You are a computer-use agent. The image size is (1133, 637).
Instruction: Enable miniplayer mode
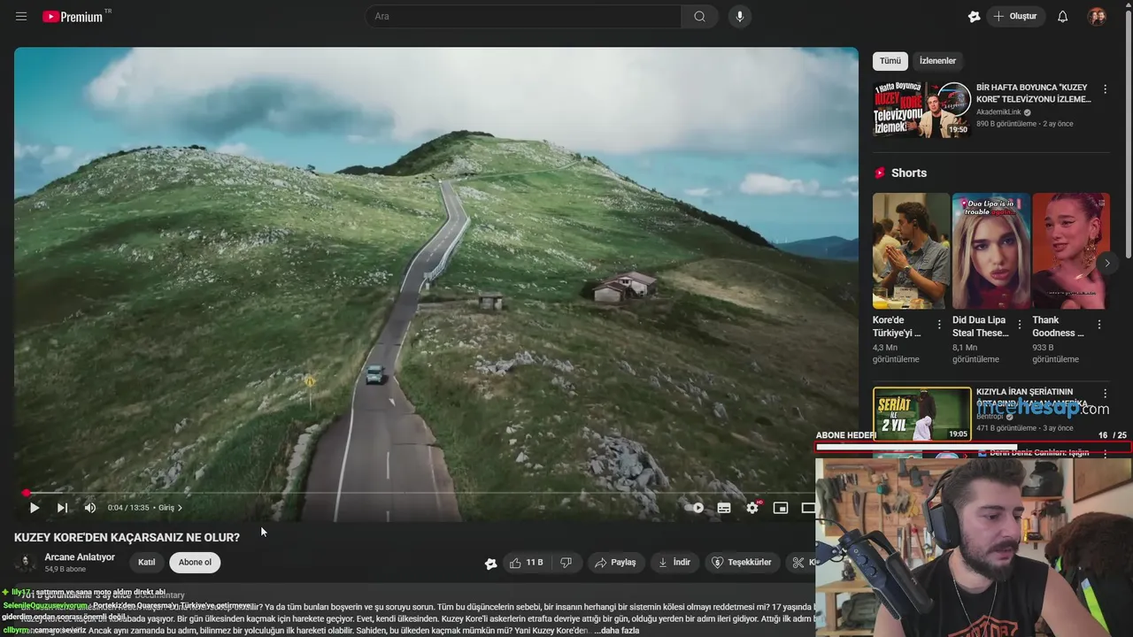781,508
